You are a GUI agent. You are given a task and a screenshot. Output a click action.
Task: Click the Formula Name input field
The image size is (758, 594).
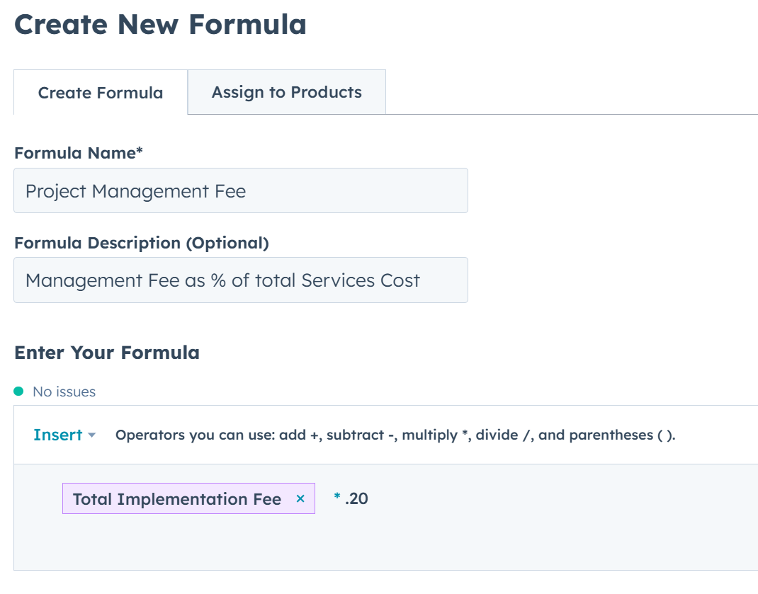coord(241,190)
